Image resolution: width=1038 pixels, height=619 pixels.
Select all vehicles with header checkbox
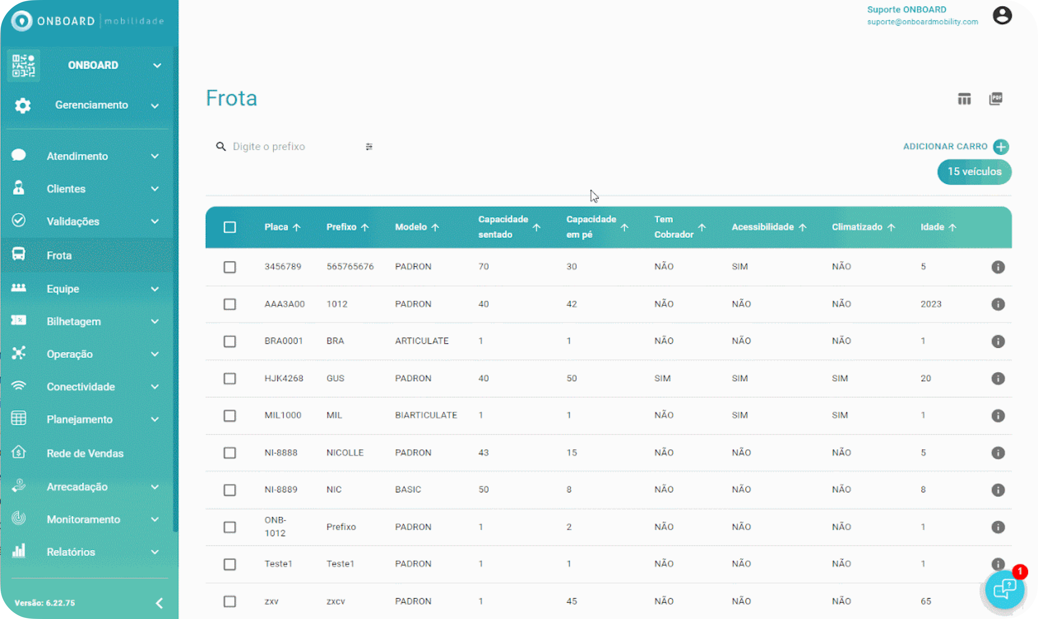coord(229,227)
